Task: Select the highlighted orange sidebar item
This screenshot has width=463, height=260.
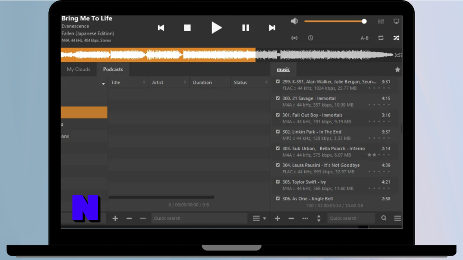Action: [x=84, y=112]
